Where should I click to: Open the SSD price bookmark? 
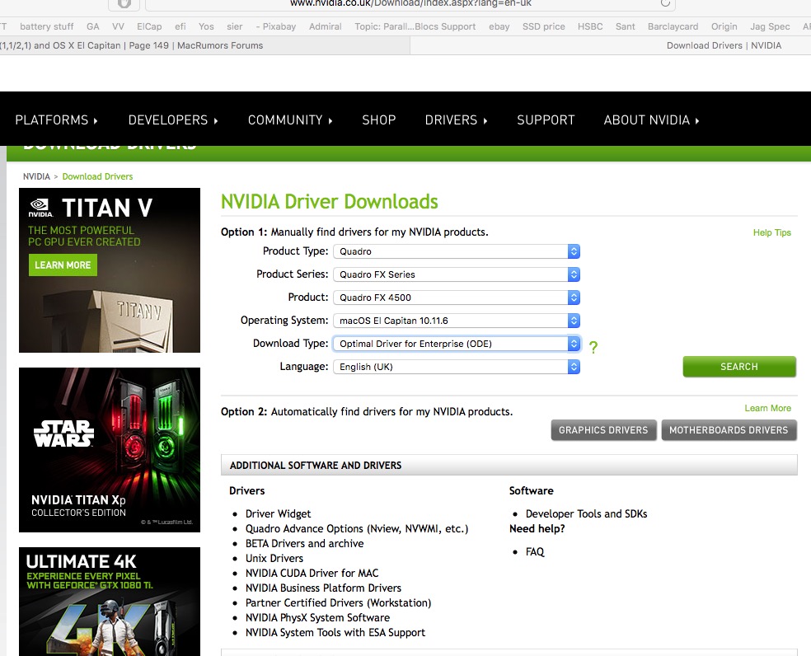(544, 26)
